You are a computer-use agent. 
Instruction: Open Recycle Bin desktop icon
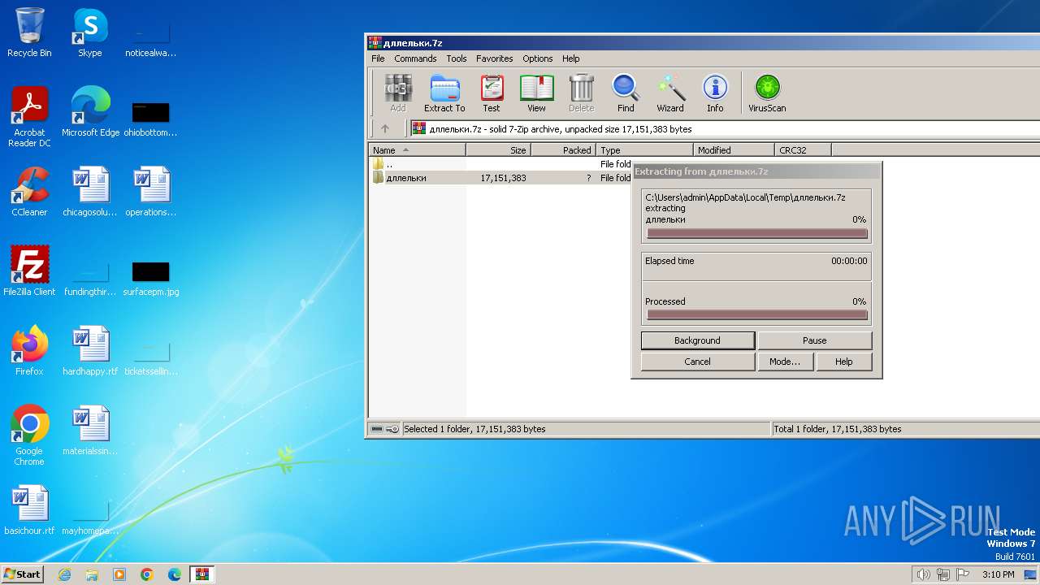coord(29,33)
